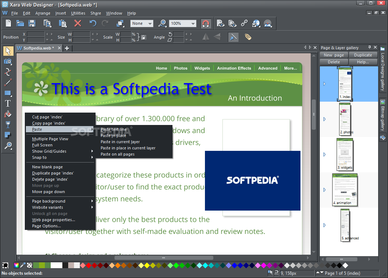Click the plus new document tab button

67,48
